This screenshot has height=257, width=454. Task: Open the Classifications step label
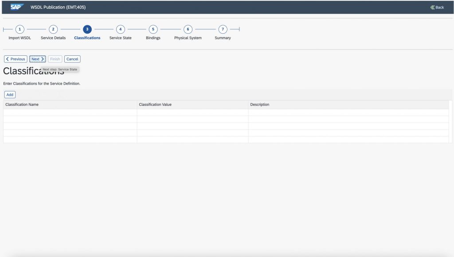(x=87, y=38)
